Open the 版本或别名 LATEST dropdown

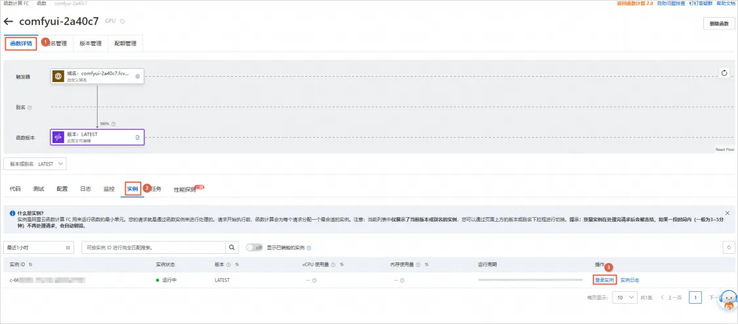coord(35,163)
